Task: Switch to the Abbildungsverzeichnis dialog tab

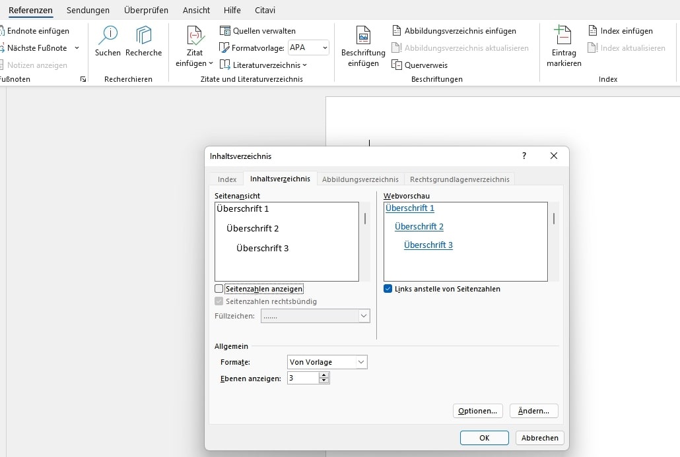Action: 360,179
